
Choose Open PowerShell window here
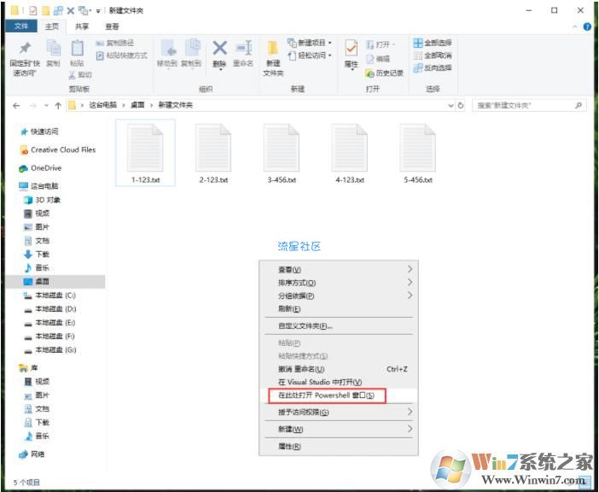[339, 395]
